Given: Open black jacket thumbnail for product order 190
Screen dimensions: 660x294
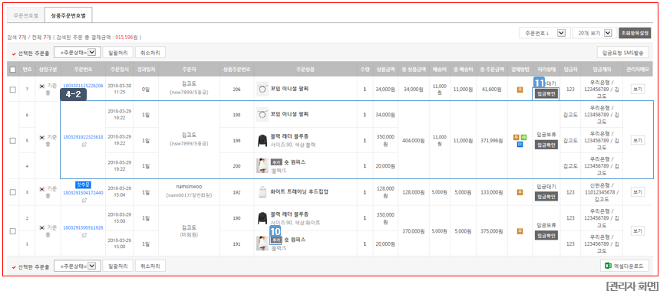Looking at the screenshot, I should [x=262, y=218].
